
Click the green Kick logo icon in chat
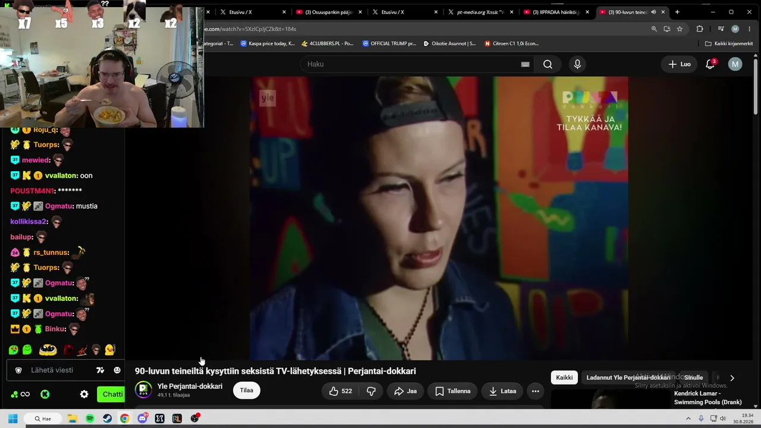point(45,394)
